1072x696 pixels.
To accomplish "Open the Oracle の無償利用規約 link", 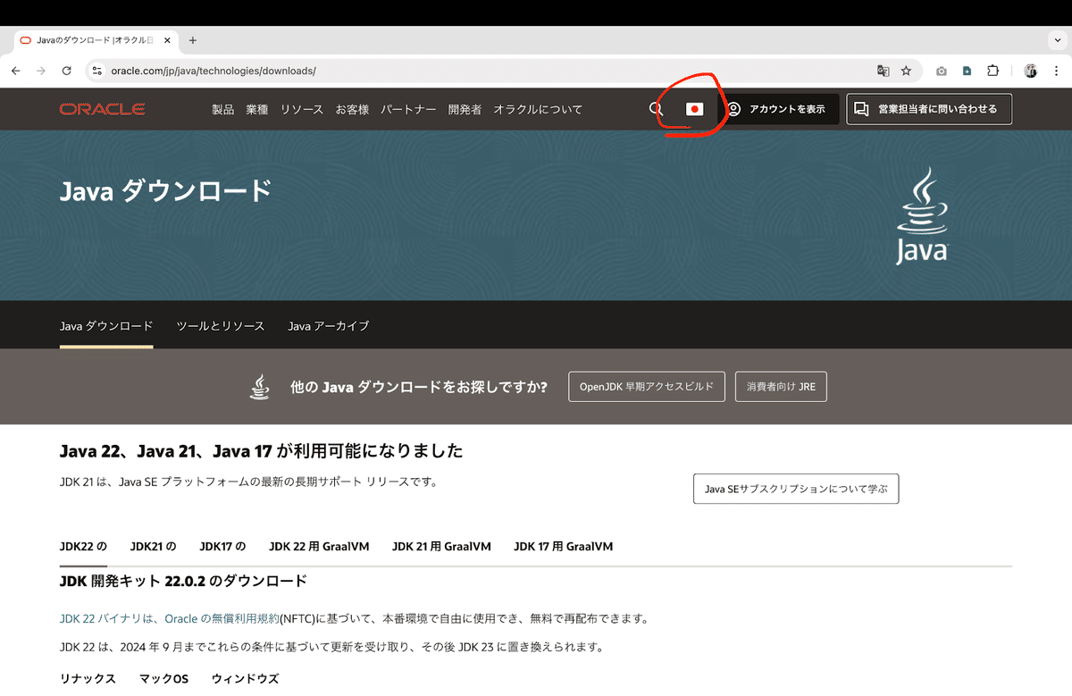I will [222, 618].
